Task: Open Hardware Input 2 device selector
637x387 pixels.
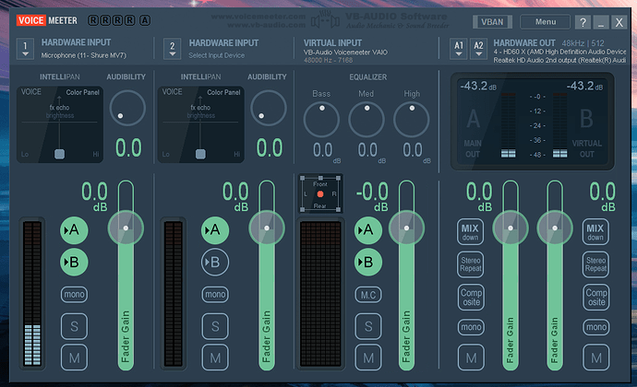Action: tap(172, 50)
